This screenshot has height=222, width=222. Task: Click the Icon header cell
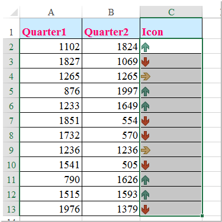[x=171, y=28]
